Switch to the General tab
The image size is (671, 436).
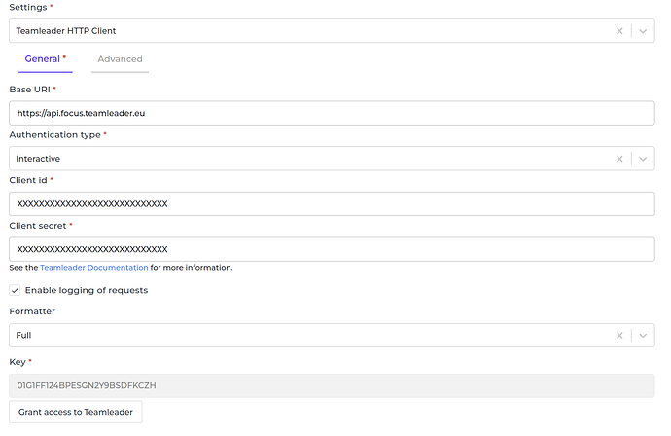click(46, 59)
